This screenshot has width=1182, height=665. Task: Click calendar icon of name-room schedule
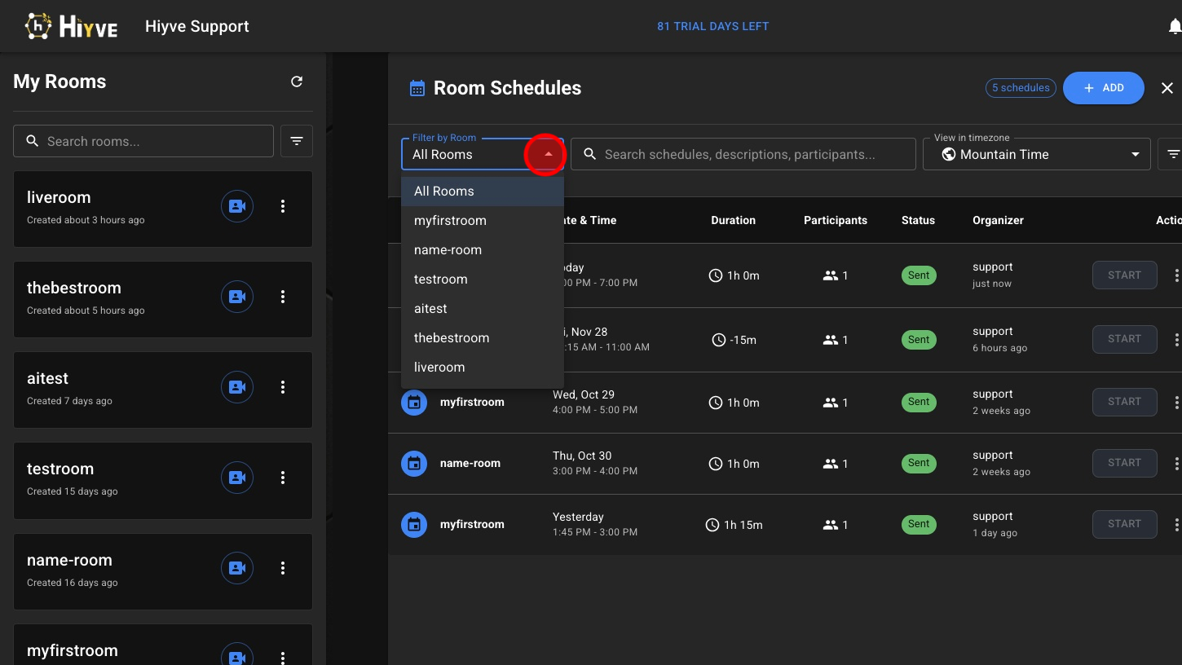point(414,463)
